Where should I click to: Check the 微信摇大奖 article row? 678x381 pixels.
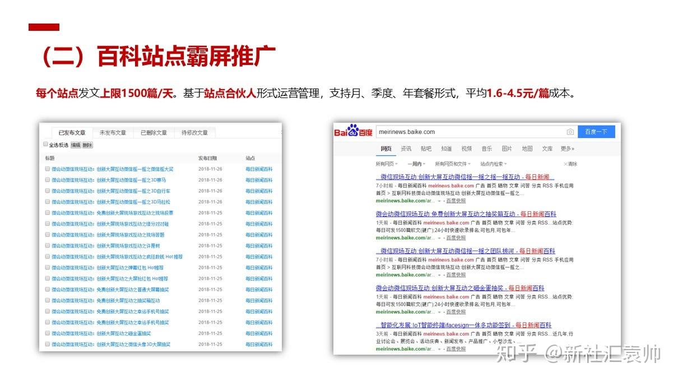pyautogui.click(x=48, y=169)
